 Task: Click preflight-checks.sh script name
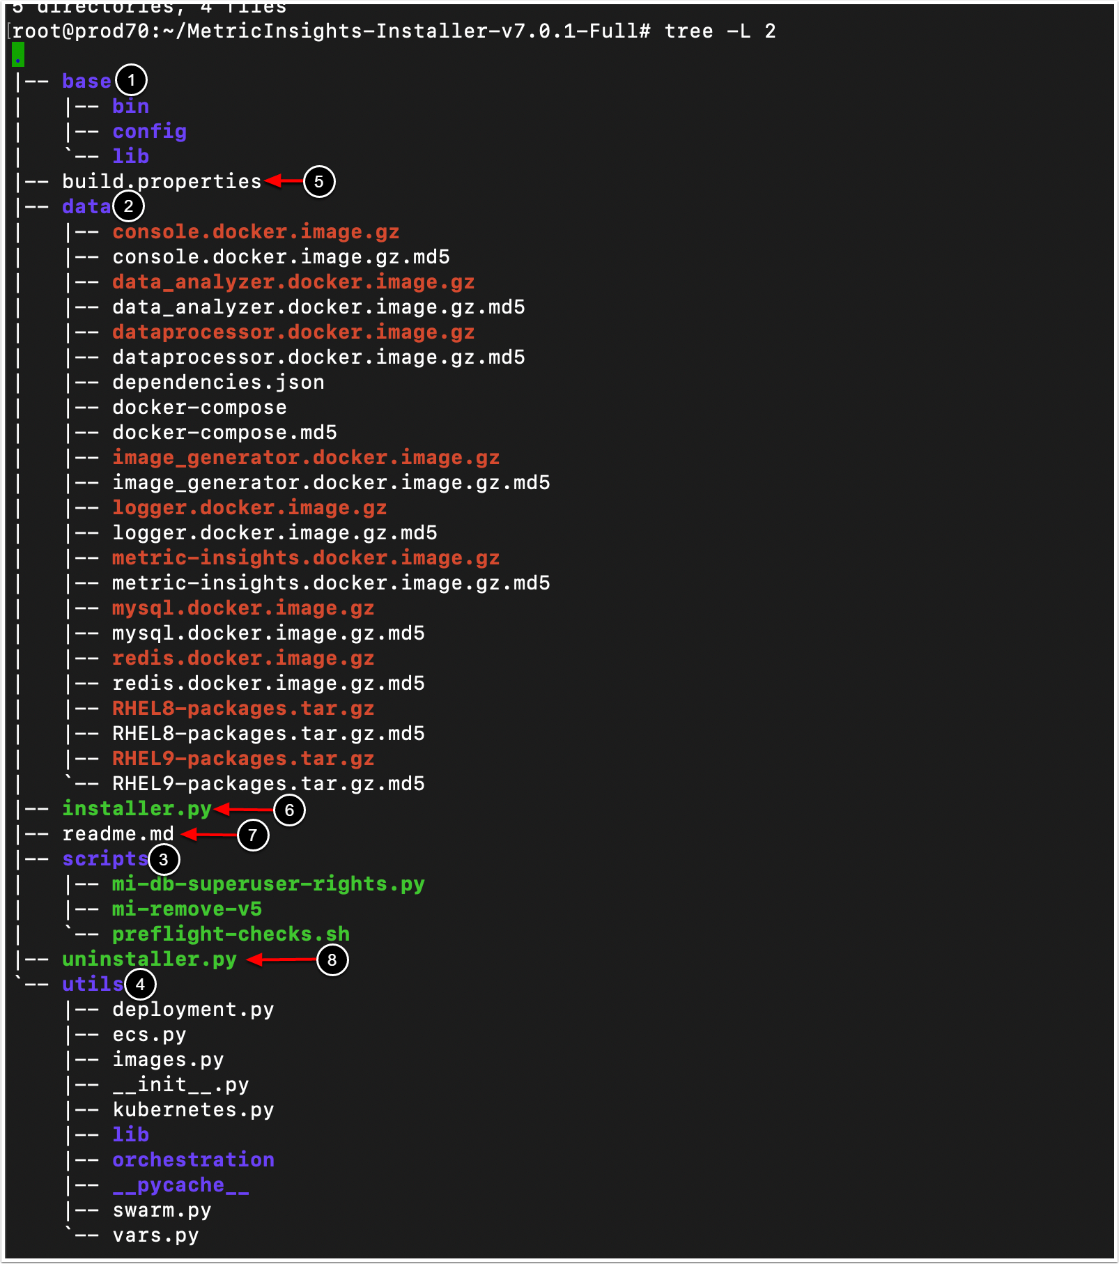(x=231, y=934)
